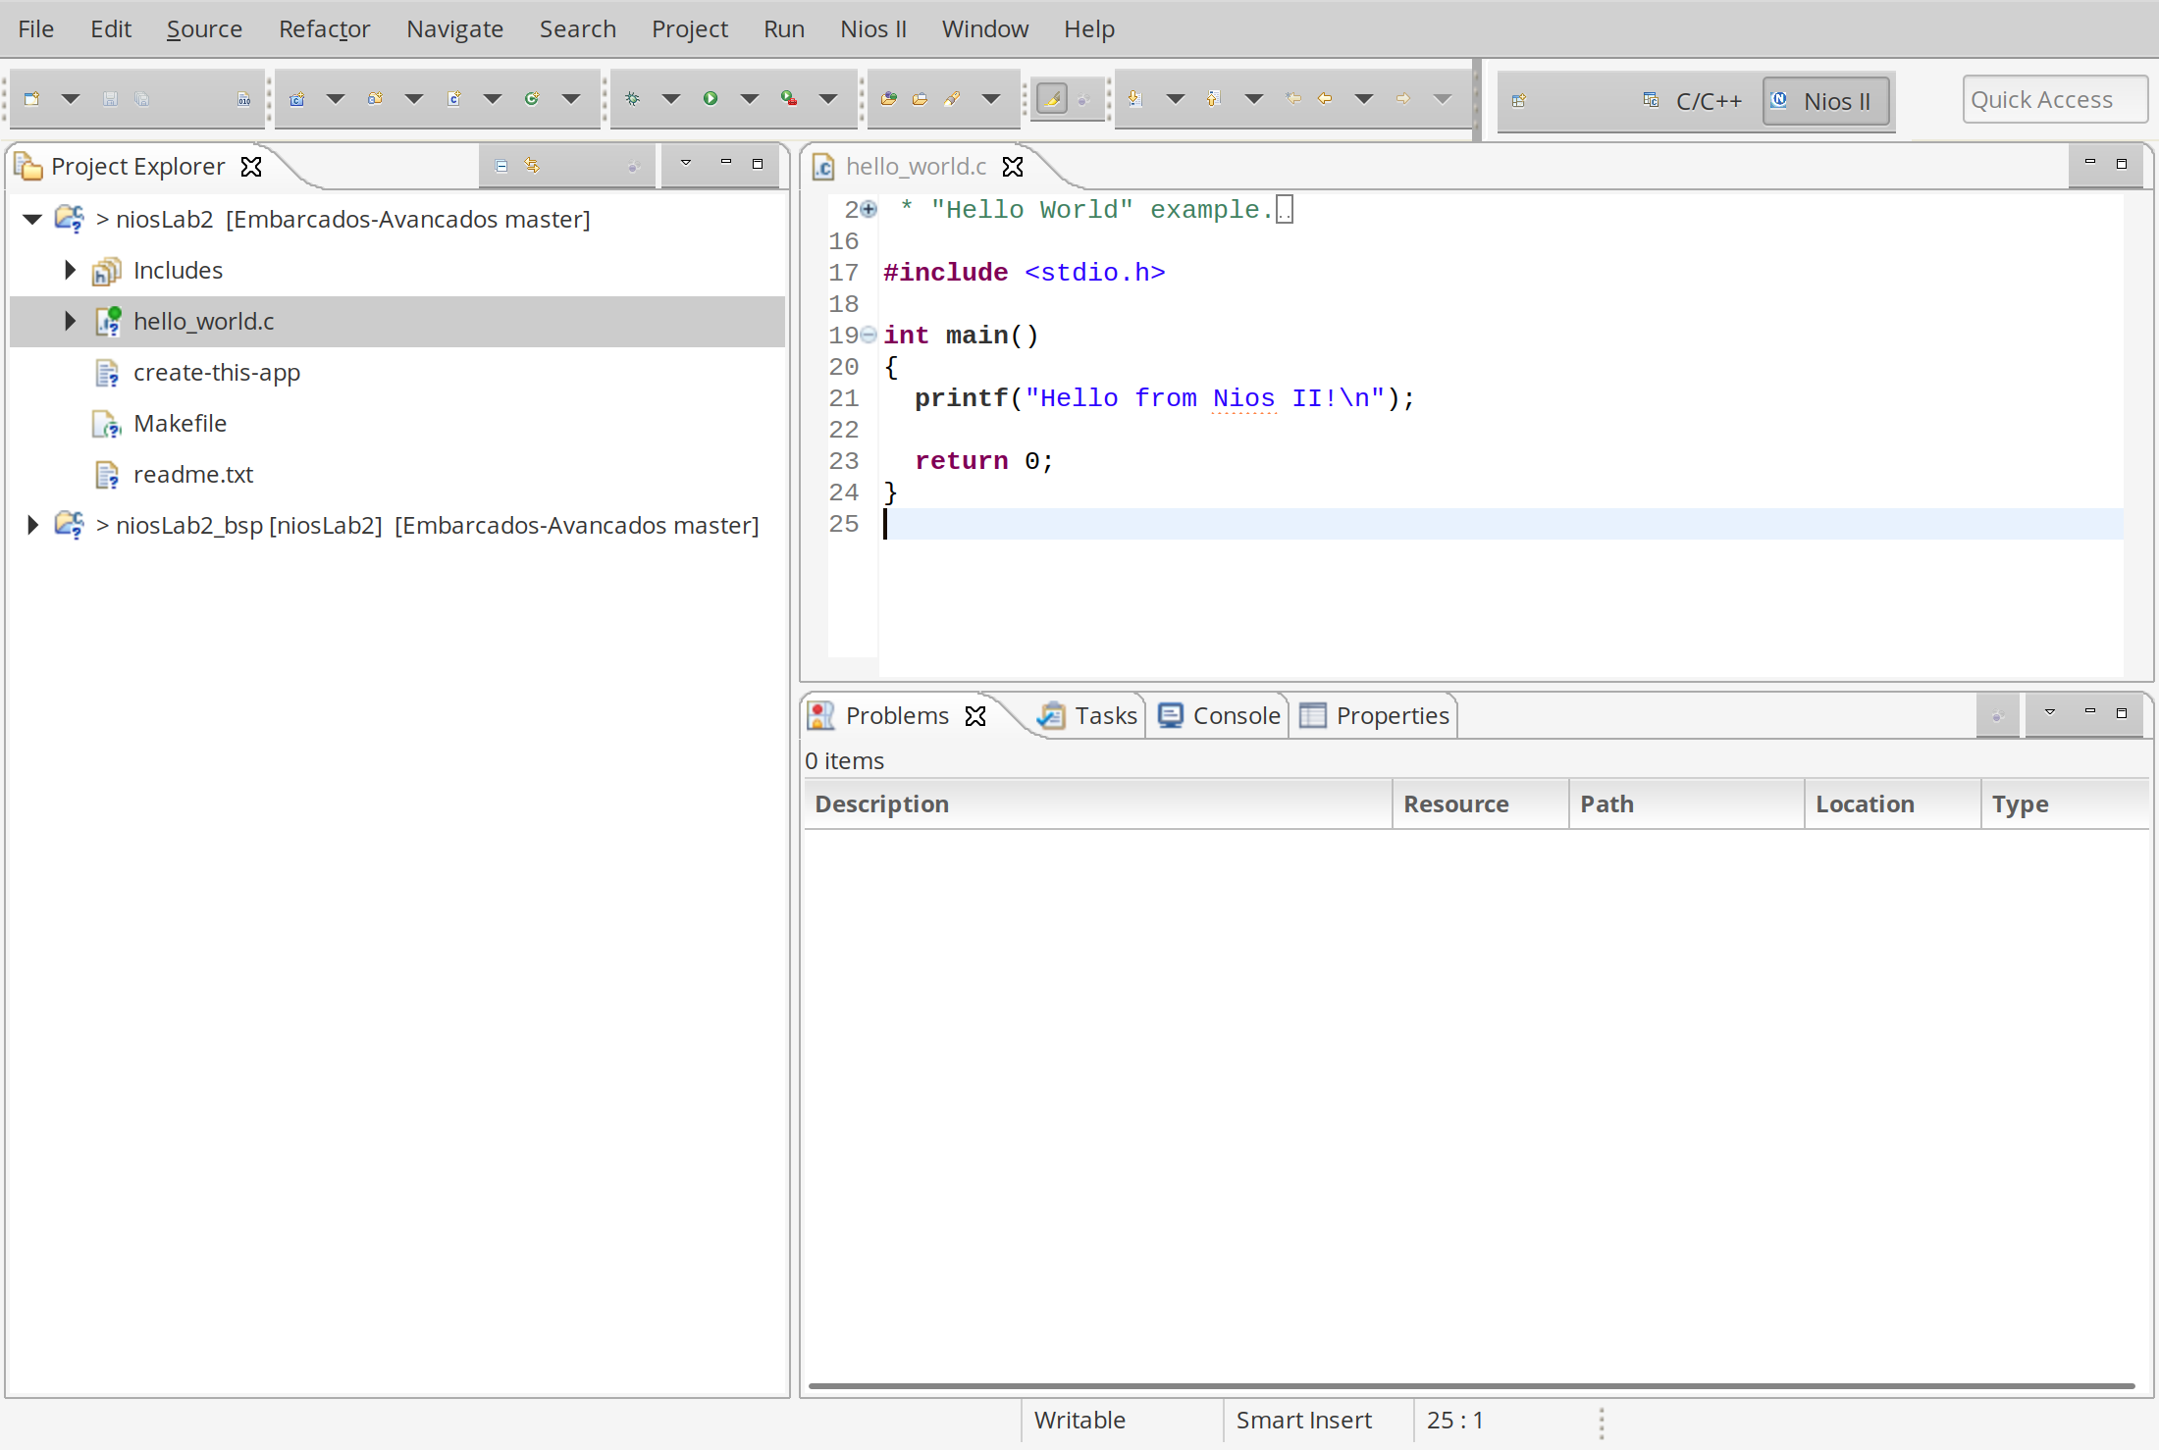Open the Project menu
This screenshot has width=2159, height=1450.
click(x=690, y=28)
